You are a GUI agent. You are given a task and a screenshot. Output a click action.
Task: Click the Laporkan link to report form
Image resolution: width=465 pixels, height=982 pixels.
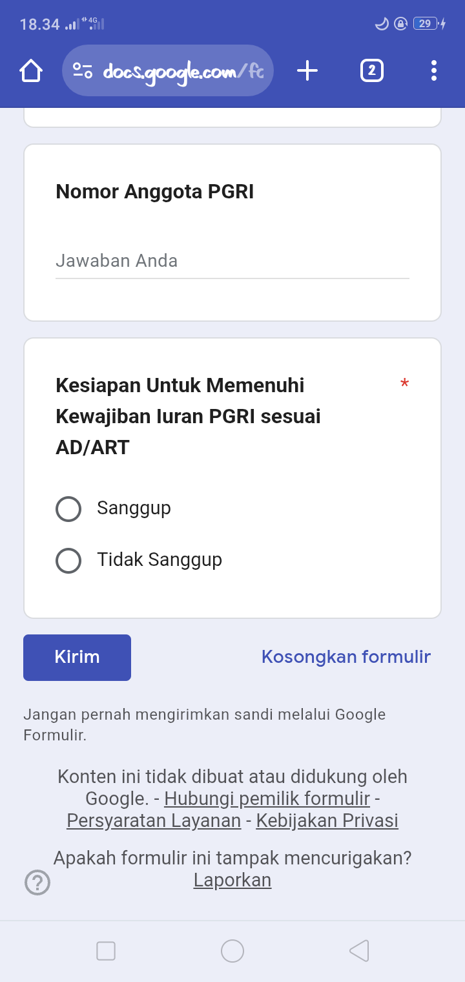232,880
